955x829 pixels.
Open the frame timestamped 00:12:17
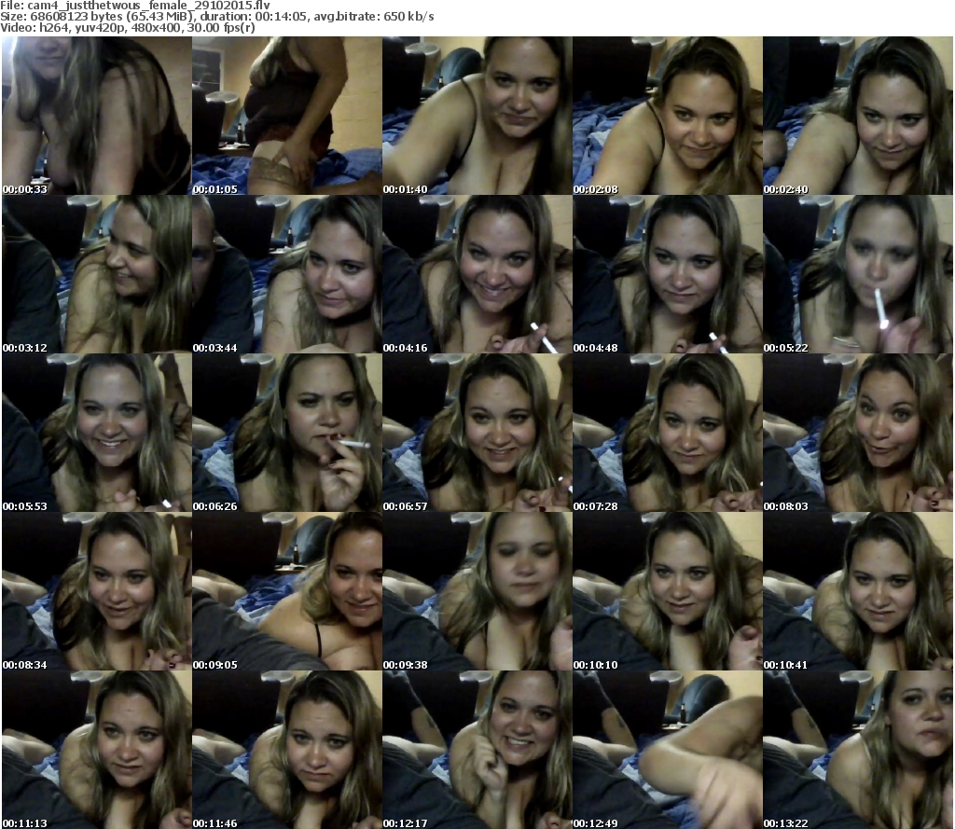tap(477, 750)
